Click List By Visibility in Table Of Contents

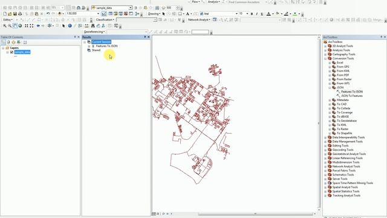coord(13,42)
